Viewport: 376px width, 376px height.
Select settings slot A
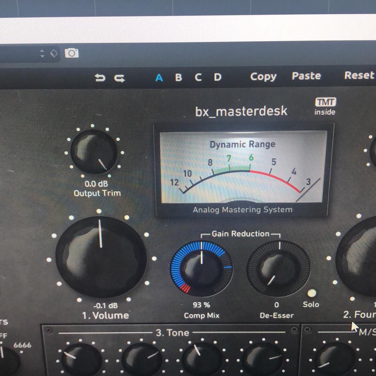pyautogui.click(x=159, y=77)
